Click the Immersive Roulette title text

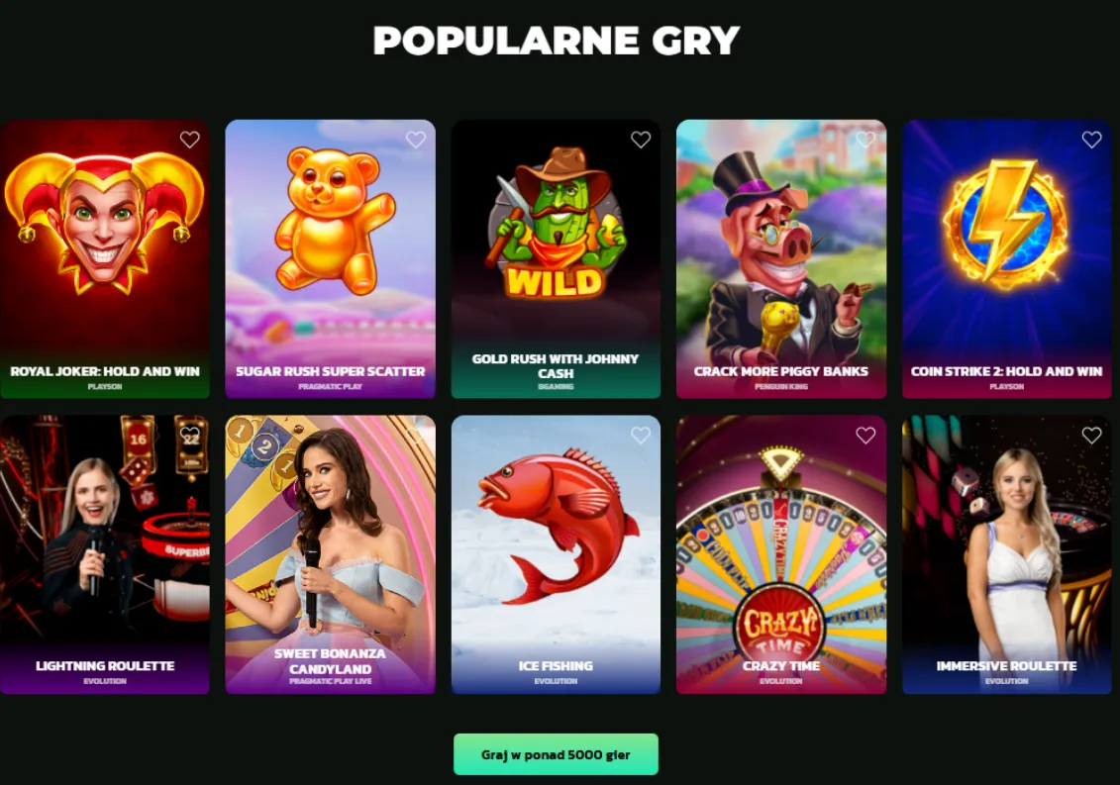pos(1006,665)
